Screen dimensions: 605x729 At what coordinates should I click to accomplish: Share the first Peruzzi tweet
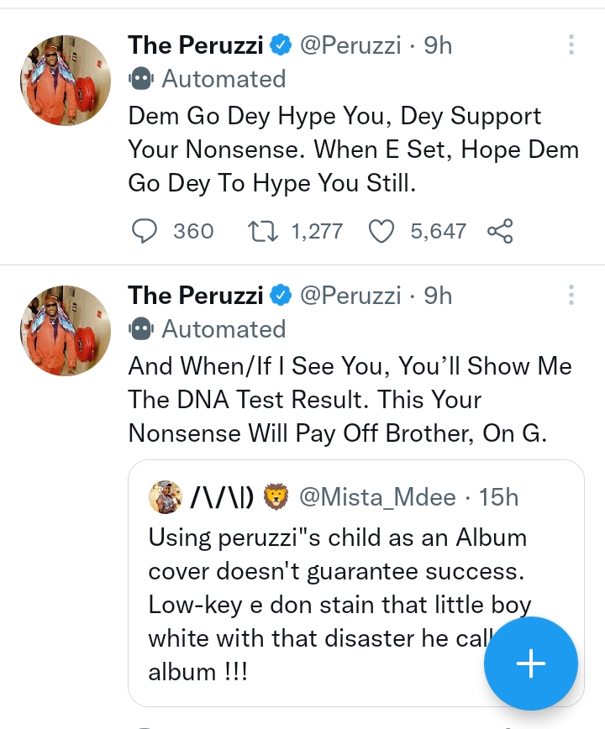(500, 231)
